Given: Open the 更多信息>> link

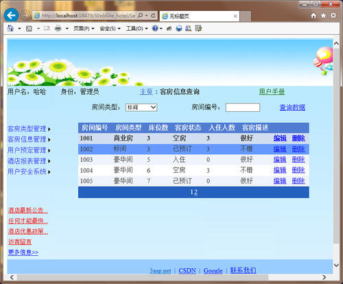Looking at the screenshot, I should click(x=23, y=252).
